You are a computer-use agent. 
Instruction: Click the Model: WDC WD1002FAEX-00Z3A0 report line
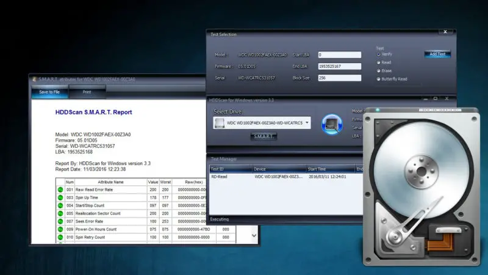pos(93,134)
